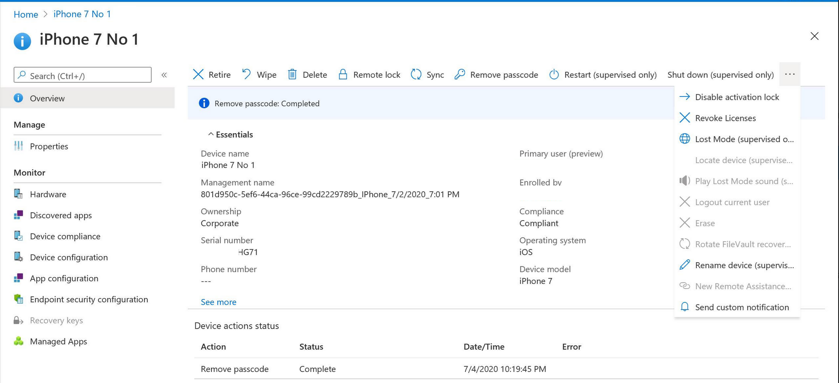Click the Endpoint security shield icon

tap(18, 299)
